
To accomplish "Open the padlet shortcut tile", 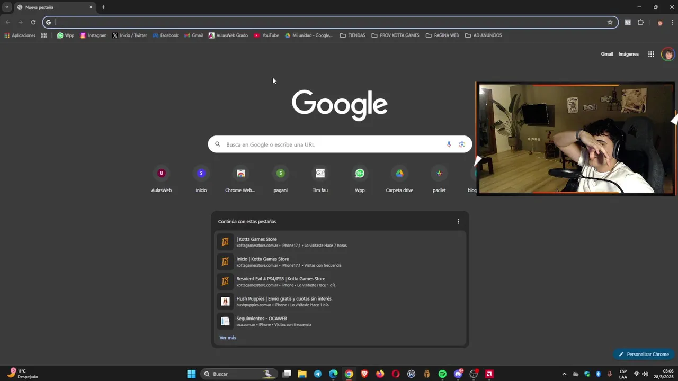I will coord(439,180).
